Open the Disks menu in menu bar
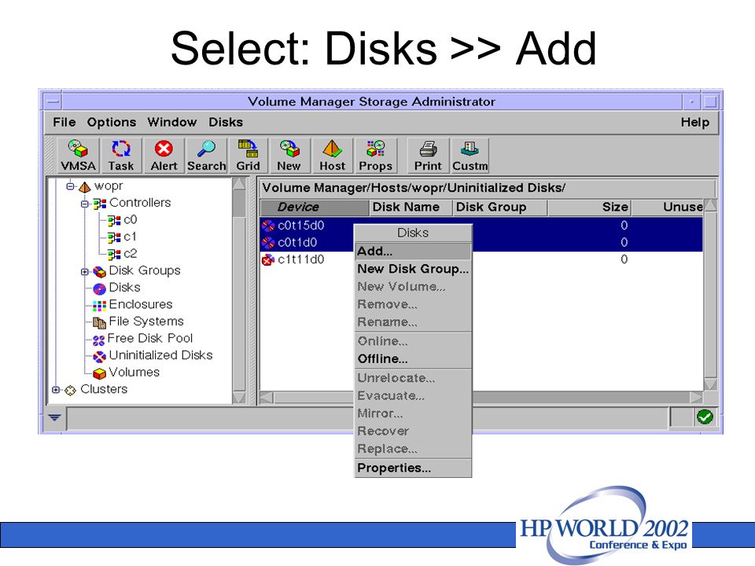This screenshot has height=566, width=755. (x=226, y=123)
